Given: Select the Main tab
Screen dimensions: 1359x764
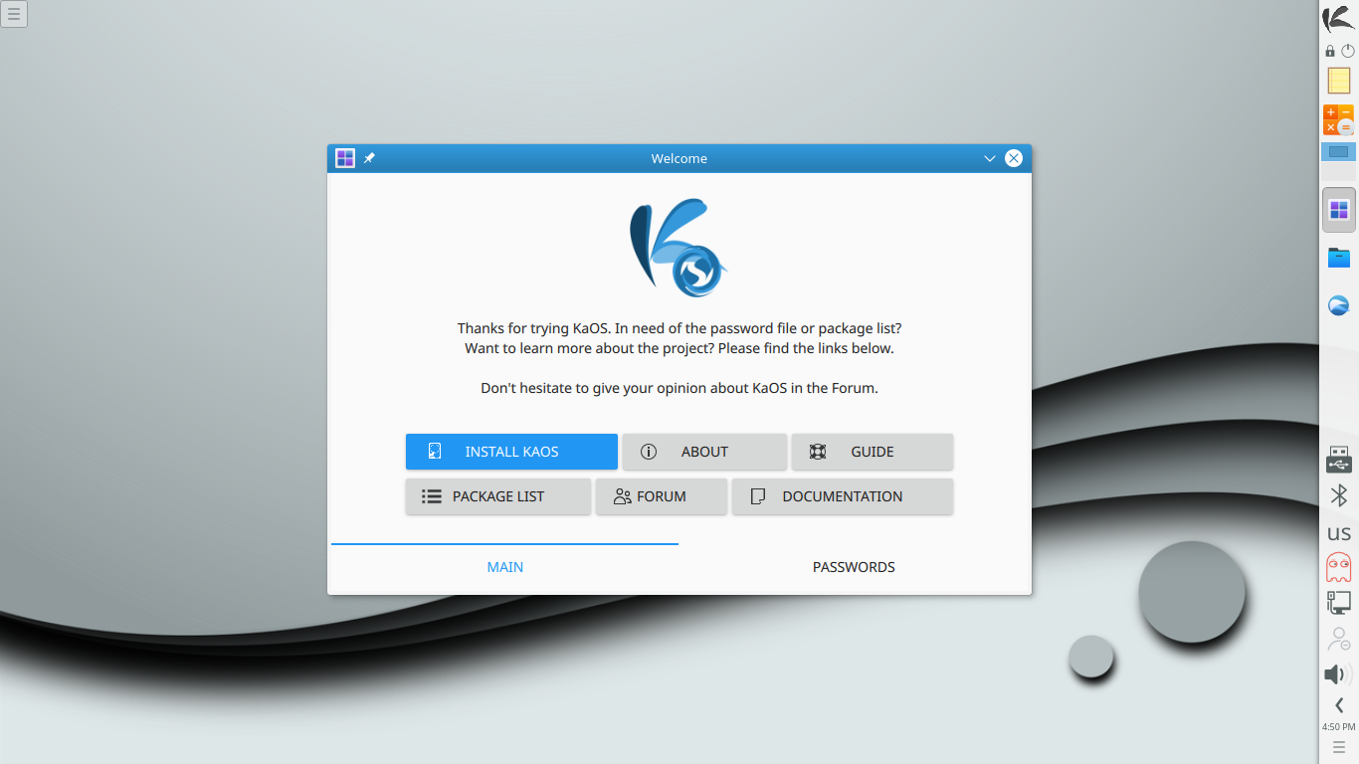Looking at the screenshot, I should [505, 567].
